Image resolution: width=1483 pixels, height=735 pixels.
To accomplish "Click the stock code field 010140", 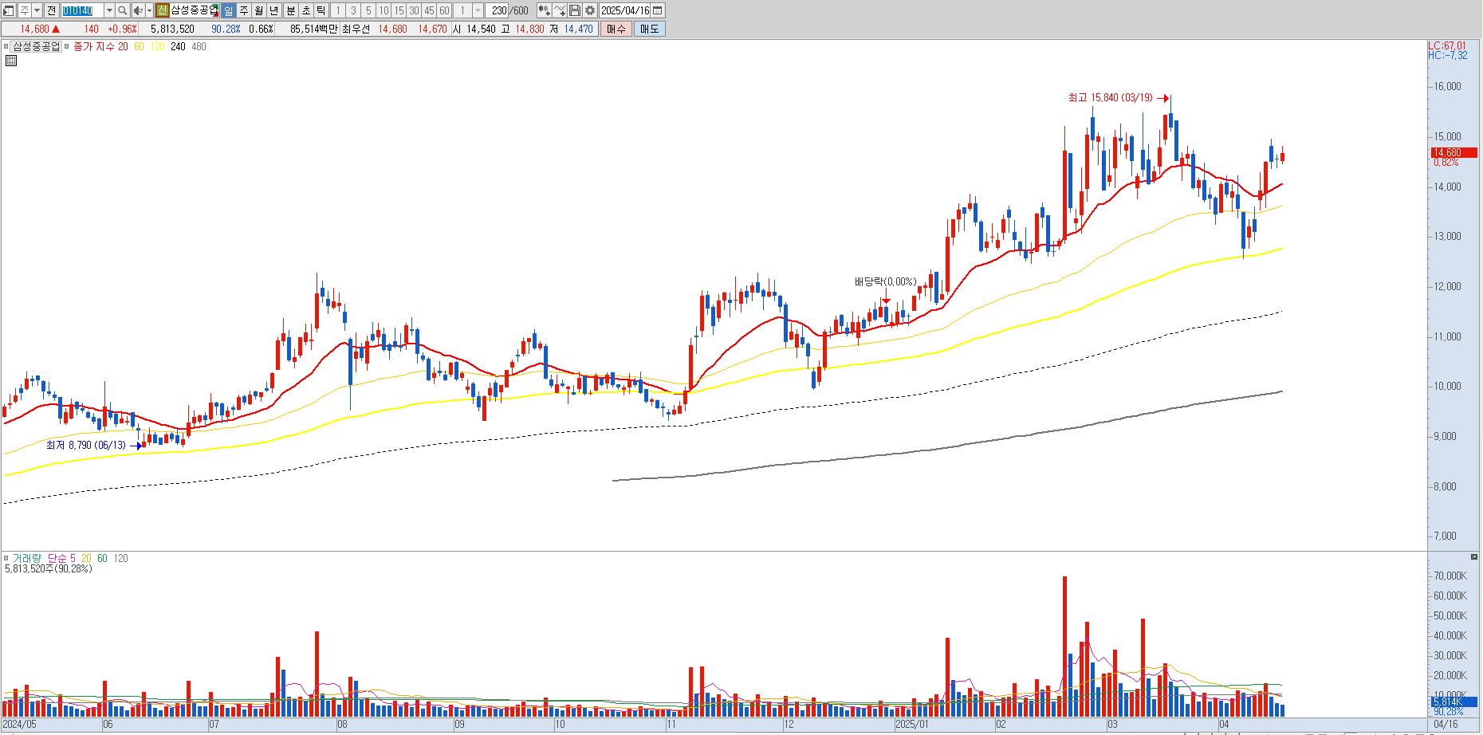I will 82,10.
